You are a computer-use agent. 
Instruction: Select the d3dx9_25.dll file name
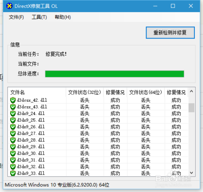(31, 120)
